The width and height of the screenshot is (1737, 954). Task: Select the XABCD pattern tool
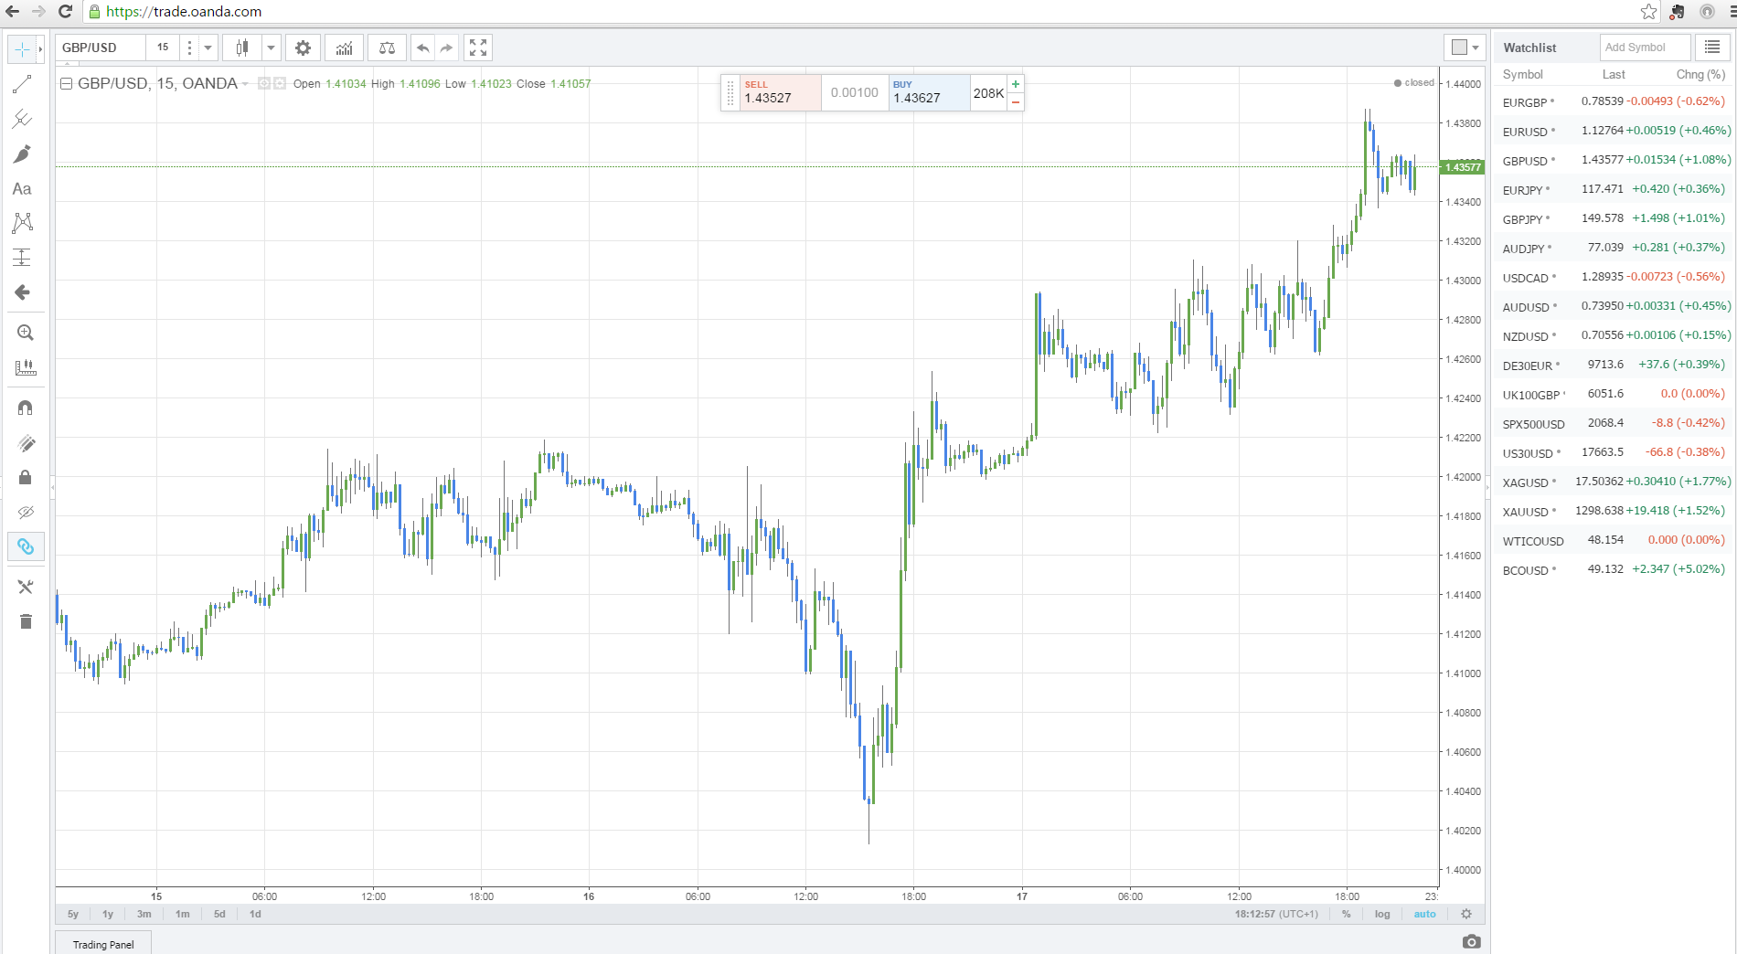22,223
